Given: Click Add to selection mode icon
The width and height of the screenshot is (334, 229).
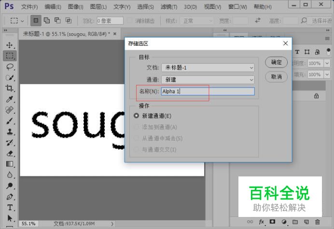Looking at the screenshot, I should pos(47,20).
